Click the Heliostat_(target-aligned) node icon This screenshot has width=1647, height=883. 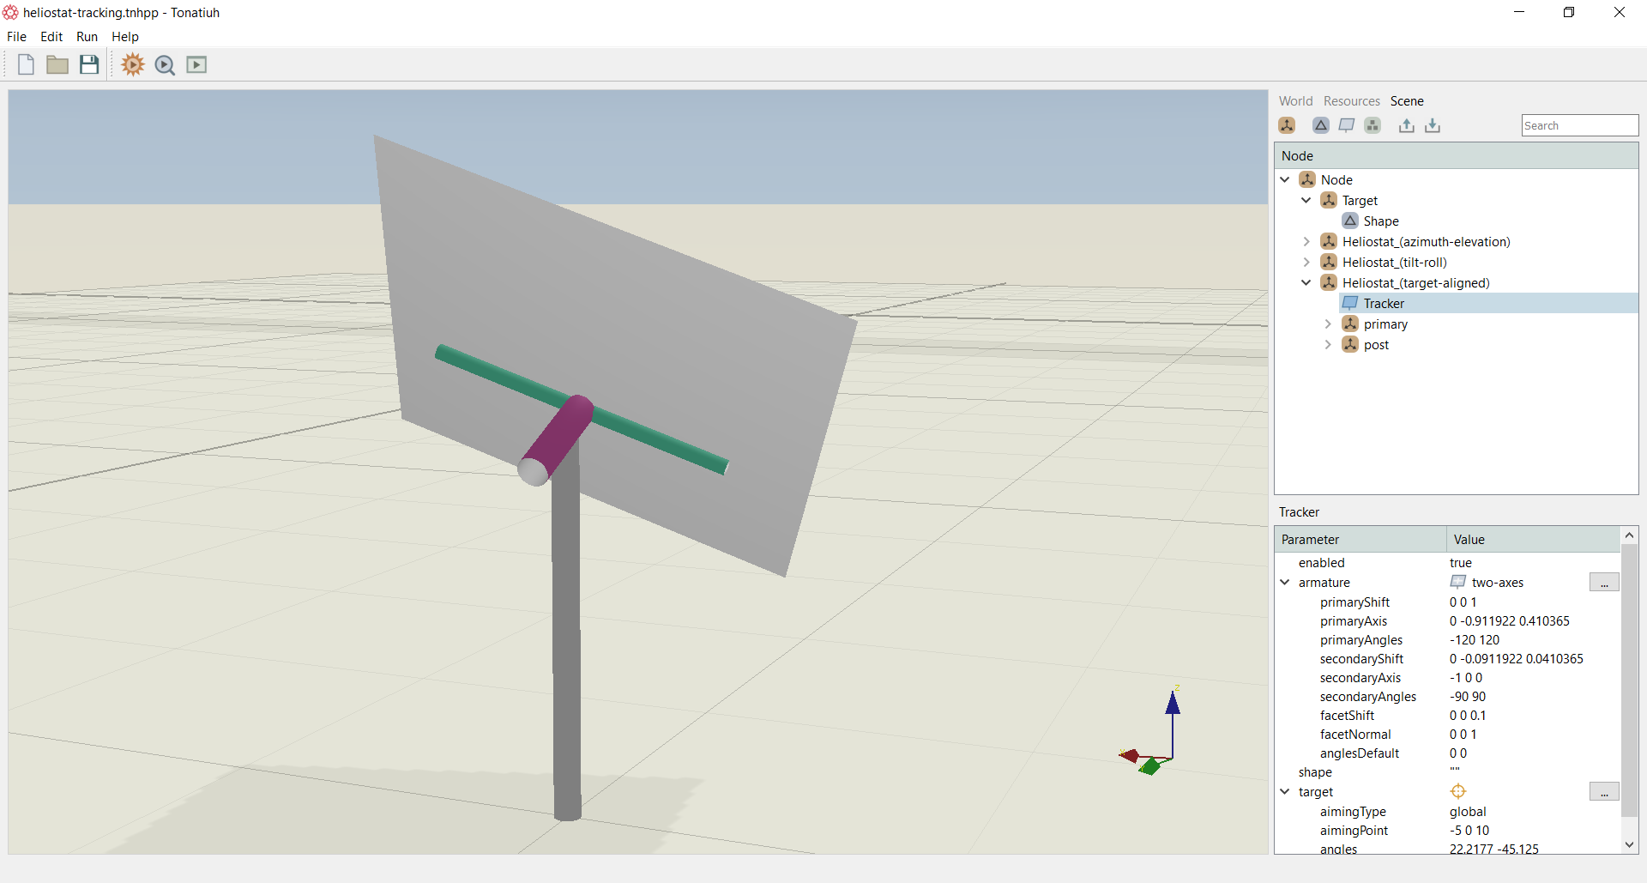(1329, 282)
